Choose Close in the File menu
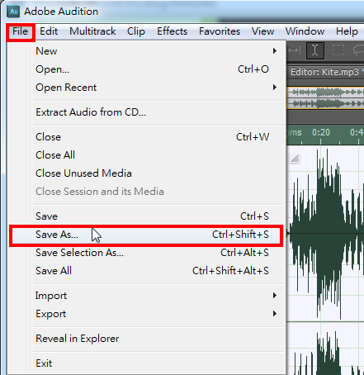Viewport: 364px width, 375px height. tap(158, 137)
